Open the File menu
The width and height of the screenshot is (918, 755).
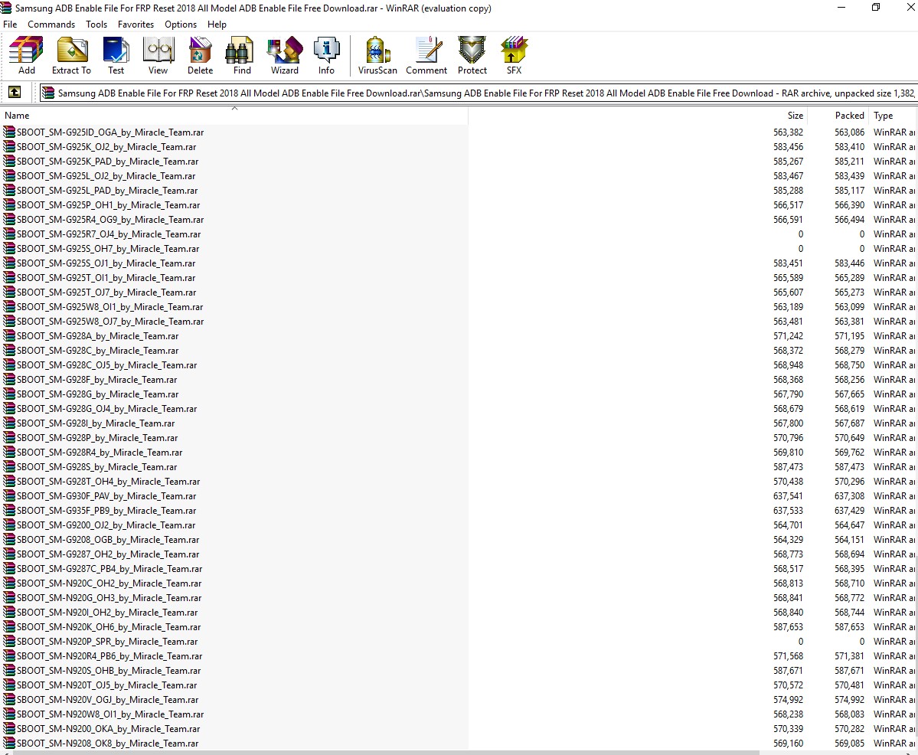pos(10,24)
